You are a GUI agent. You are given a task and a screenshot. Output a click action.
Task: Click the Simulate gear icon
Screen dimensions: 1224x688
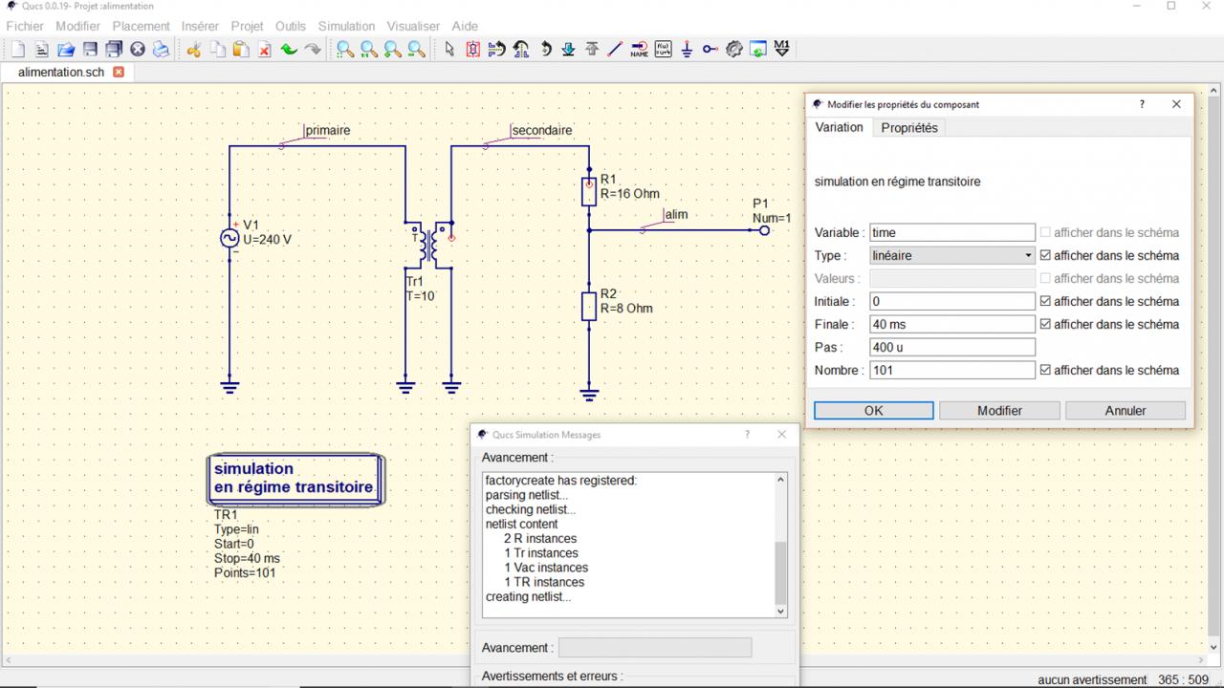point(734,49)
